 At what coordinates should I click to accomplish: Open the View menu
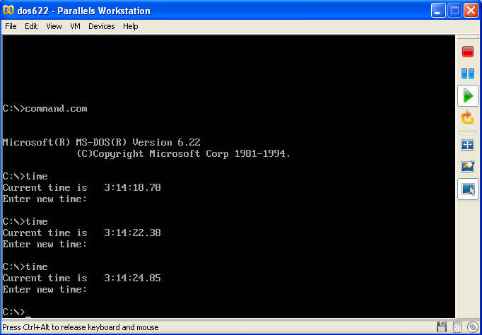pos(54,26)
